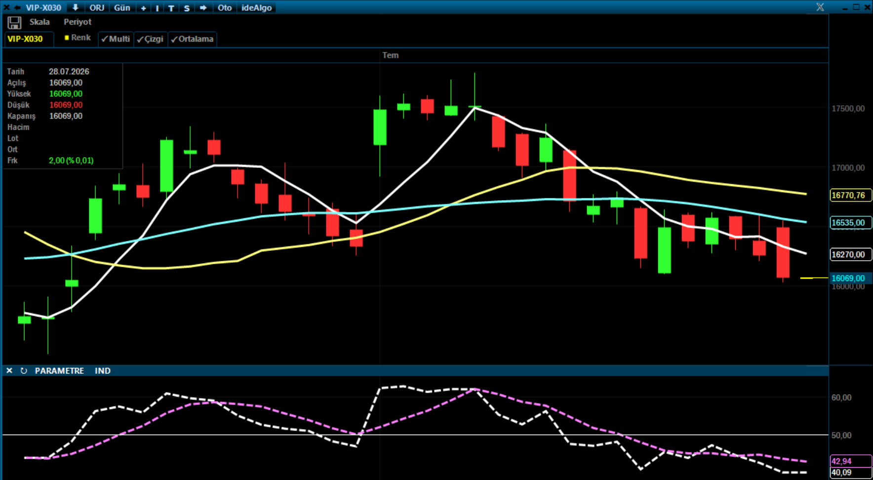Click the 17000,00 axis label
The image size is (873, 480).
pos(848,168)
